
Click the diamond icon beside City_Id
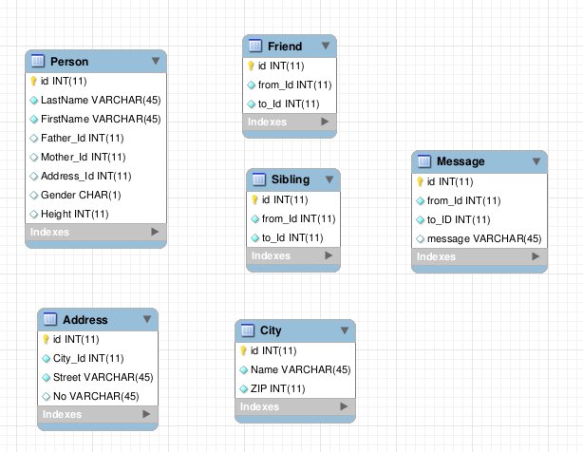coord(47,359)
